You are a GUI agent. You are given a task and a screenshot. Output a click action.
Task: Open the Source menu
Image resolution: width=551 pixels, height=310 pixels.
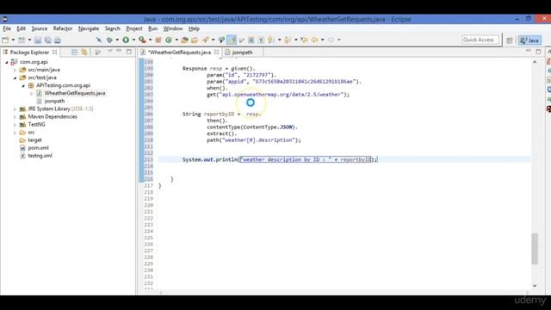pos(40,28)
